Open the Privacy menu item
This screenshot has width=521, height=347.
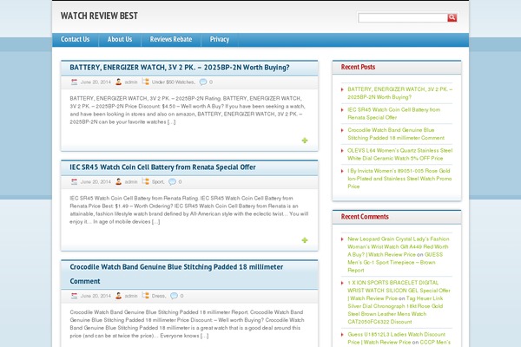[220, 39]
